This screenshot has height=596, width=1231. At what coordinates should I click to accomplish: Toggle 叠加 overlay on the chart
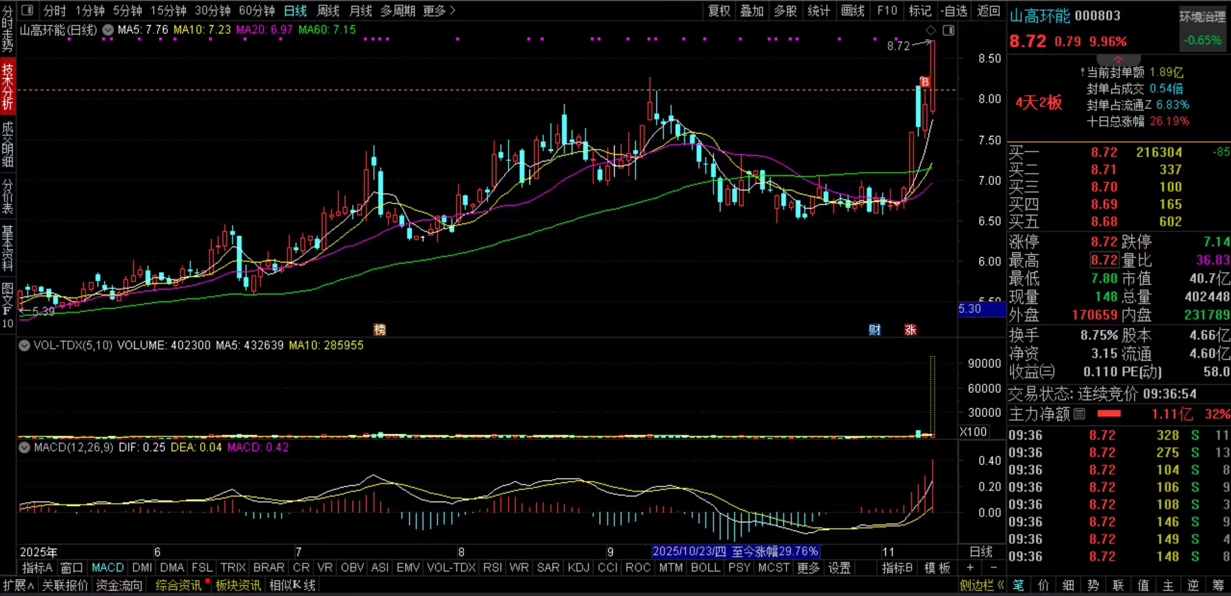pos(752,11)
